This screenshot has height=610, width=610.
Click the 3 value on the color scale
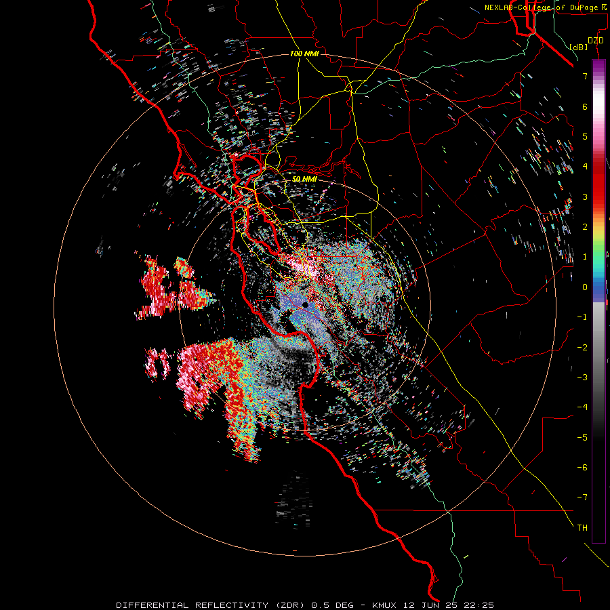(x=585, y=197)
